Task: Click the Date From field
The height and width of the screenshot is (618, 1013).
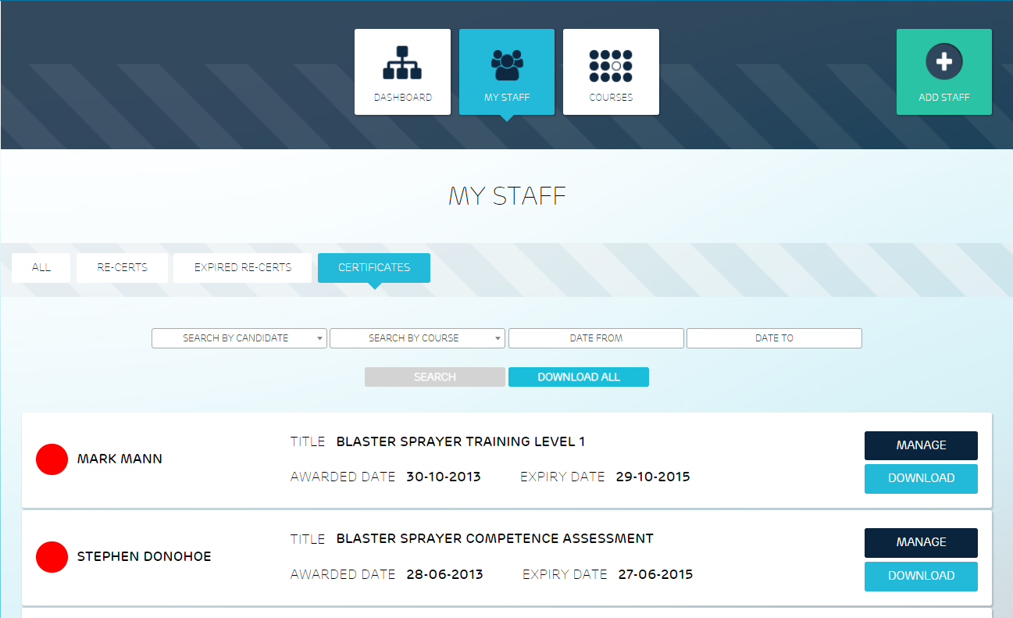Action: (x=596, y=338)
